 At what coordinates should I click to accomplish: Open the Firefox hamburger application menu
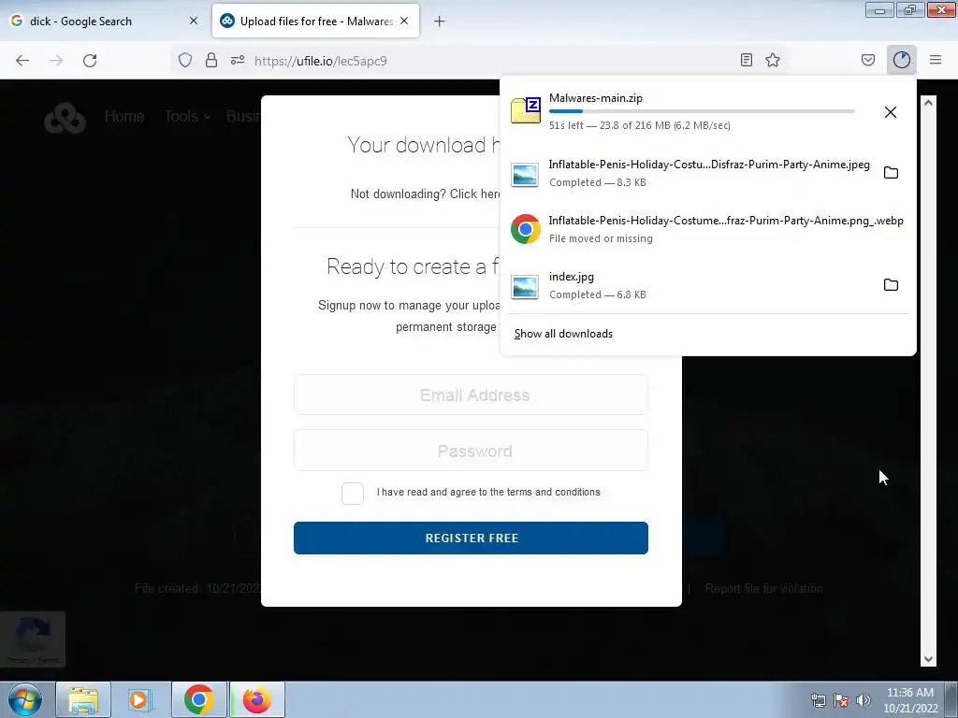point(936,60)
